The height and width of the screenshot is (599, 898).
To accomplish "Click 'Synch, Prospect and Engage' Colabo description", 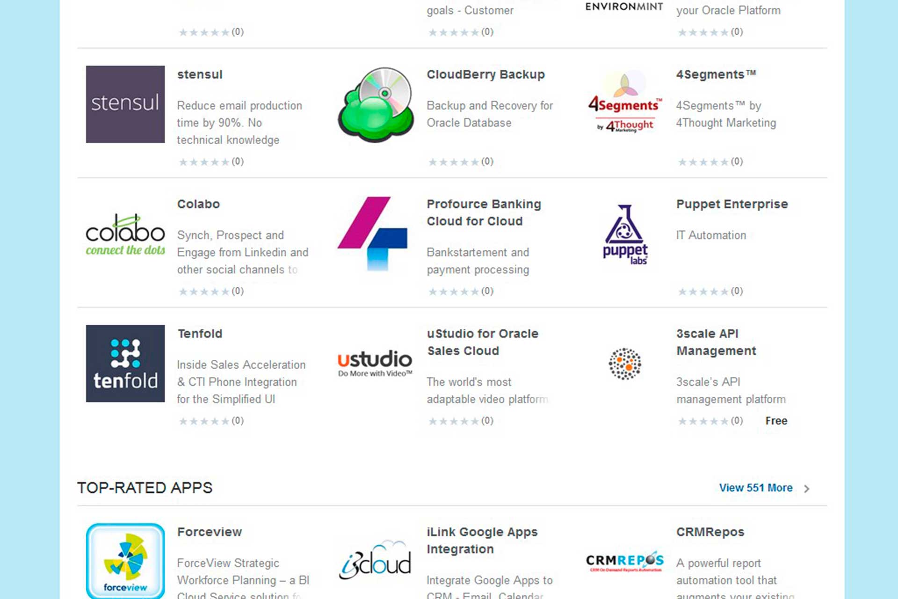I will [x=243, y=252].
